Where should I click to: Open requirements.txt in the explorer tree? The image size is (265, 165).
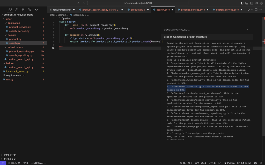(23, 76)
